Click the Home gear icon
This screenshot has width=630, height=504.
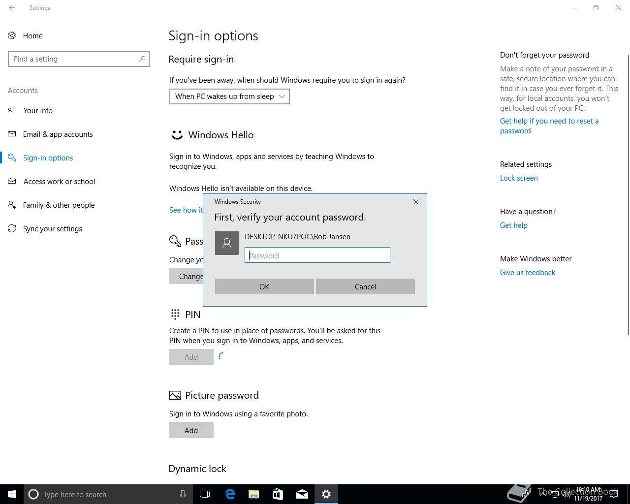[12, 35]
